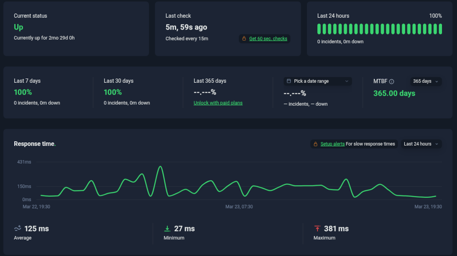The width and height of the screenshot is (457, 256).
Task: Select the green Up current status text
Action: [x=18, y=27]
